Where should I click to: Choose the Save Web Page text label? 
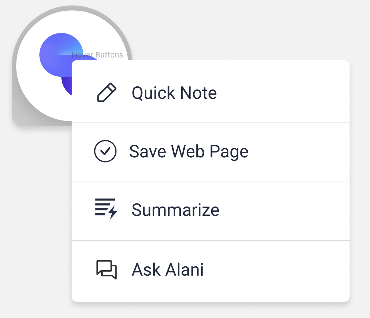(x=188, y=151)
